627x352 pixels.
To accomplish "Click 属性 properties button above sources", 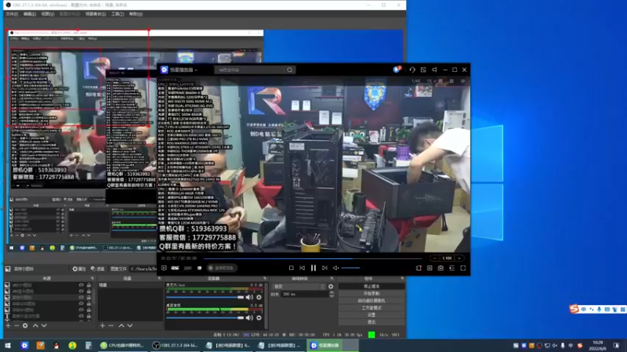I will (x=79, y=269).
